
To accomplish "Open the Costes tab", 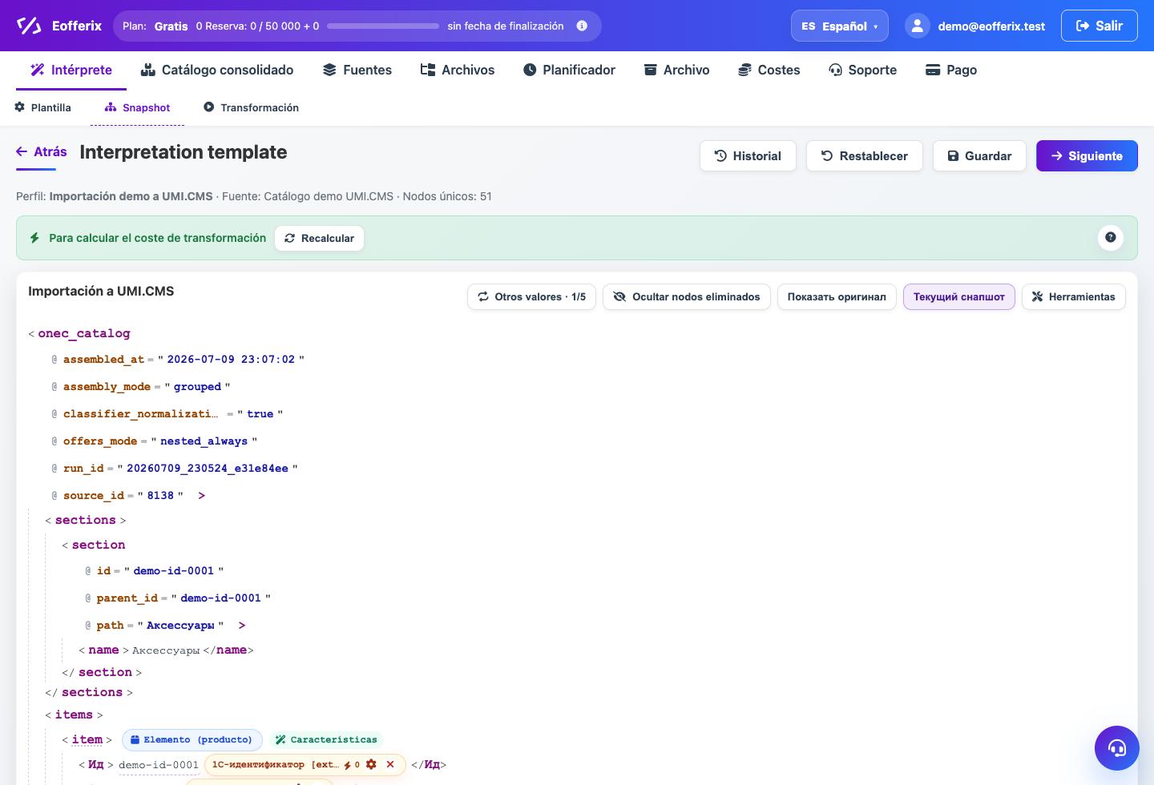I will point(769,70).
